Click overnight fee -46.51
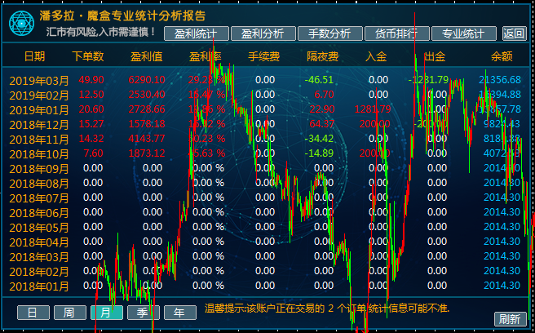 [x=319, y=80]
